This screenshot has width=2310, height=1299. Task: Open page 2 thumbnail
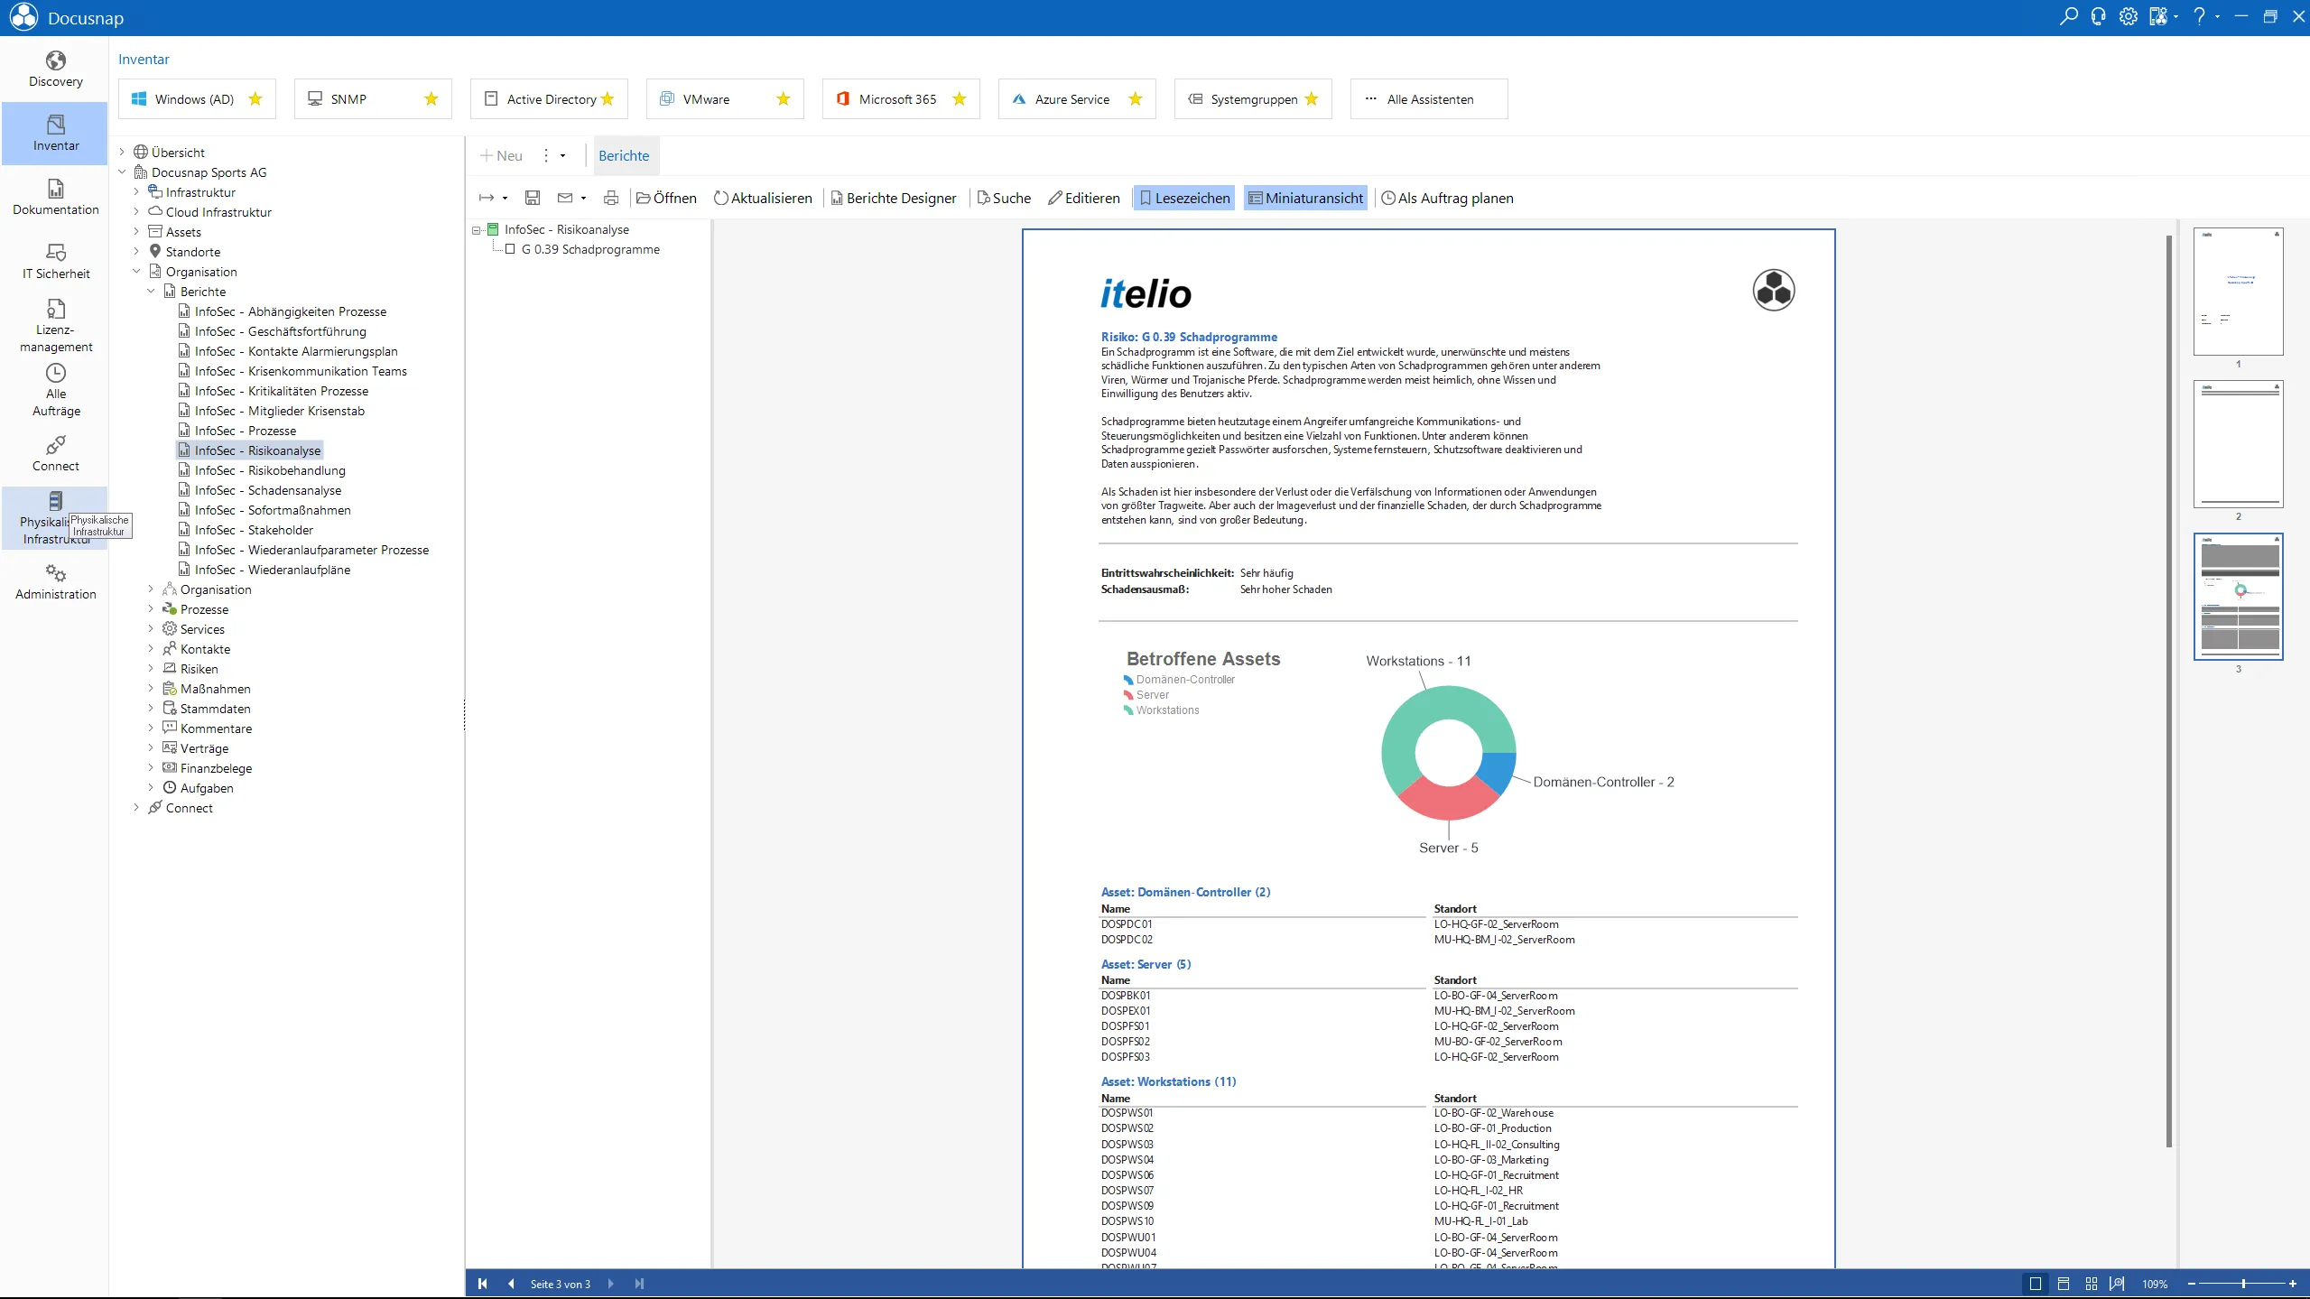coord(2238,444)
